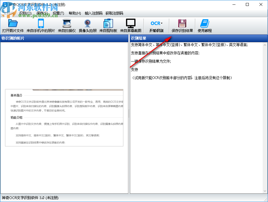Take a photo with the webcam
The width and height of the screenshot is (268, 202).
88,26
